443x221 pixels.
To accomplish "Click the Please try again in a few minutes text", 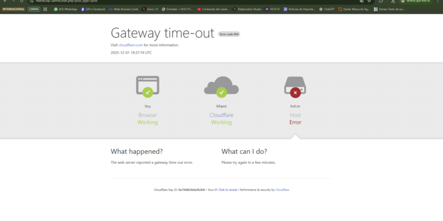I will (248, 163).
